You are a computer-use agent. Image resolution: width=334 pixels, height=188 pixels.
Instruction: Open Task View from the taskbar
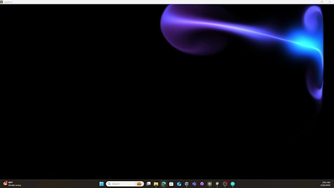148,184
